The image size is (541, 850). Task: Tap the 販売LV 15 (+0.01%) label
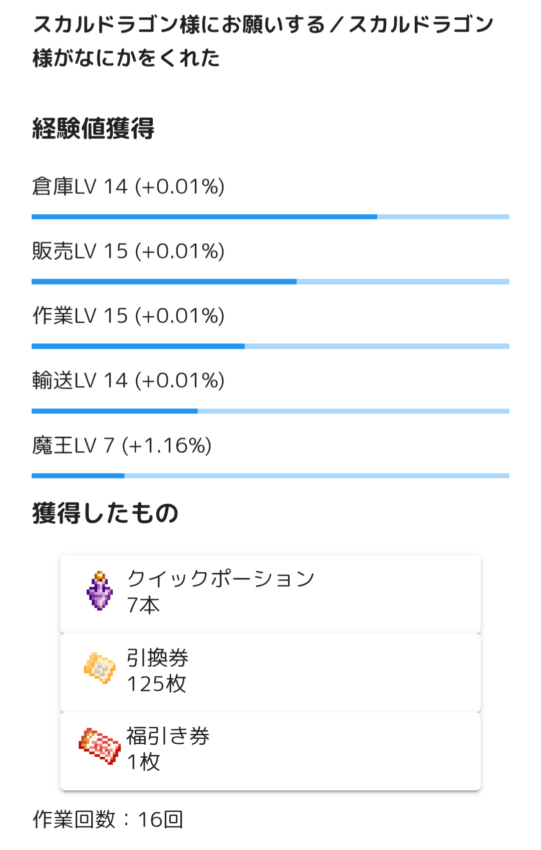(x=128, y=251)
